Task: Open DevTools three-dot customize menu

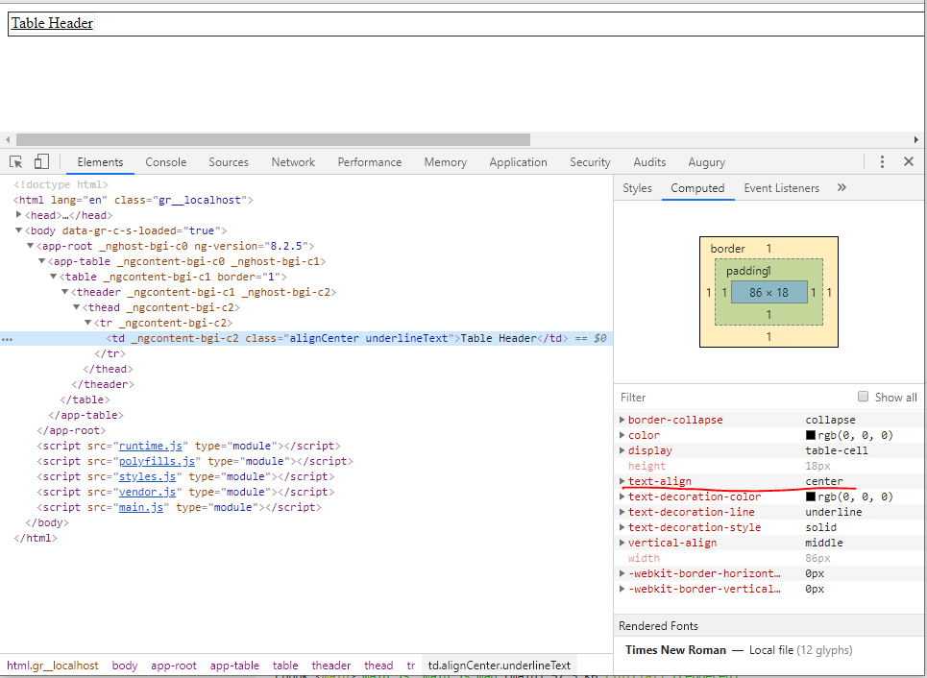Action: click(x=882, y=161)
